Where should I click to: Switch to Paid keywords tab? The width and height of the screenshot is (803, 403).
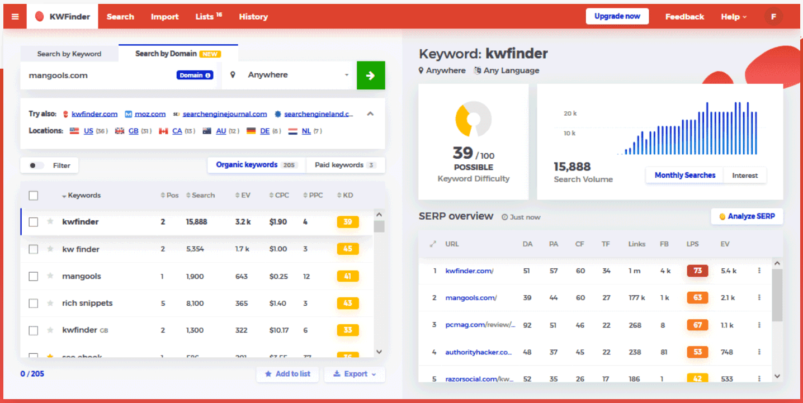point(344,165)
